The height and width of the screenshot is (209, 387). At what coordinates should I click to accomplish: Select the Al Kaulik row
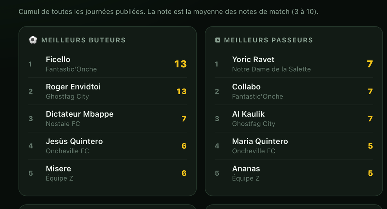[294, 119]
